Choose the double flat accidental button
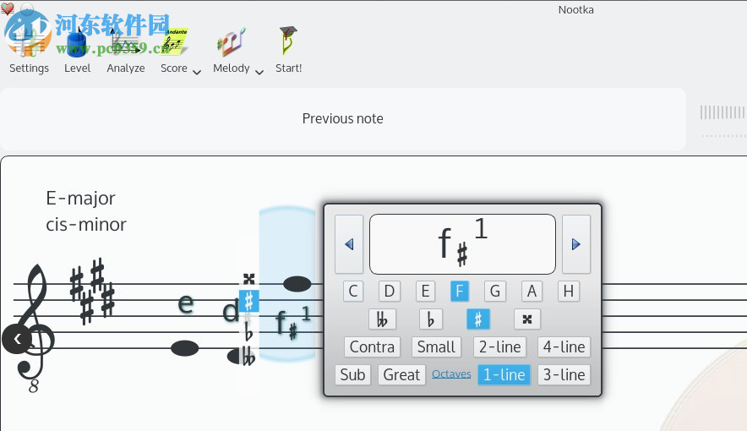 (382, 319)
